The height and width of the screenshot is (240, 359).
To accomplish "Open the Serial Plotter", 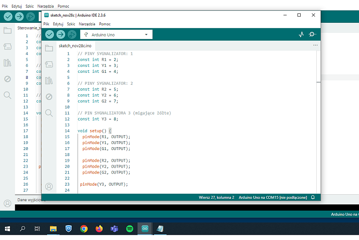I will (301, 35).
